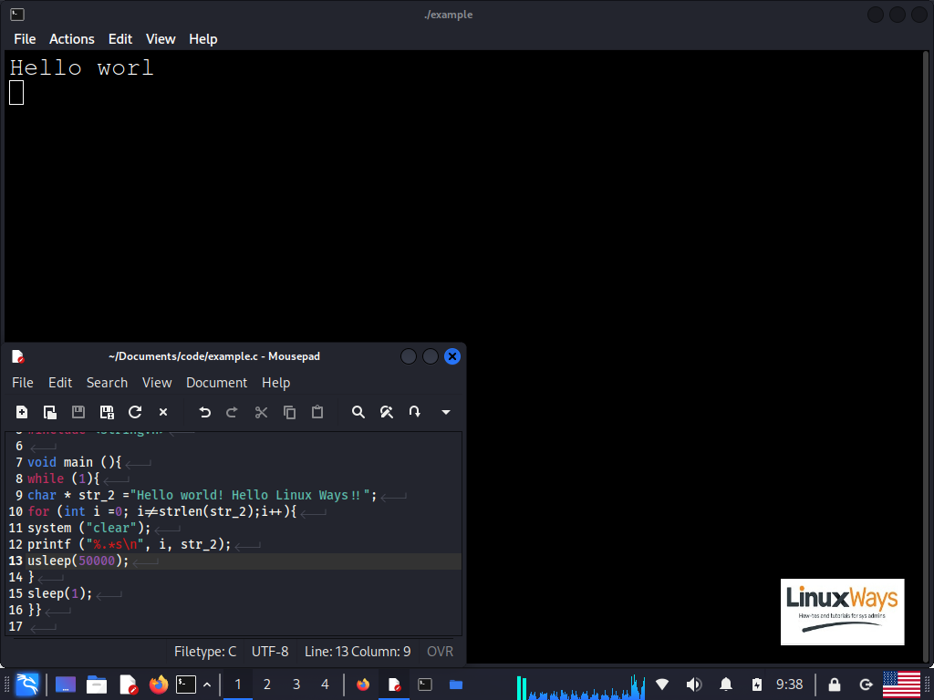Paste clipboard contents using the toolbar
934x700 pixels.
click(317, 412)
